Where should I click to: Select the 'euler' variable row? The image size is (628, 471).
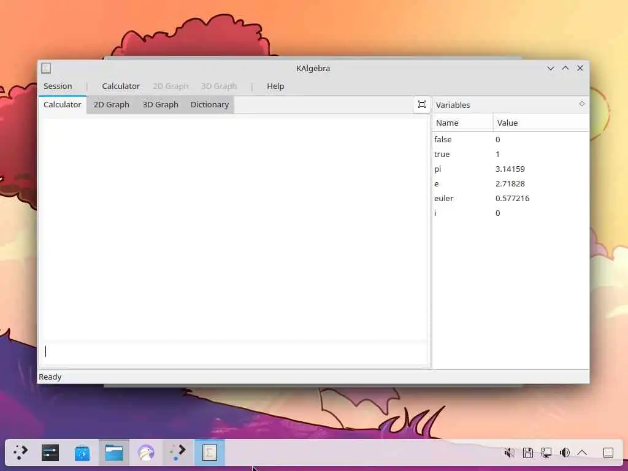point(511,198)
